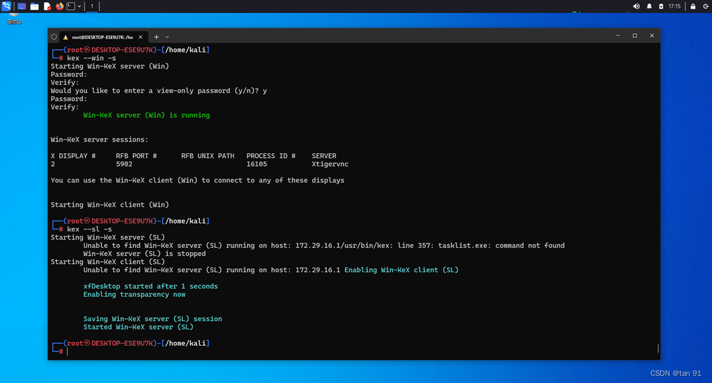
Task: Launch the text editor panel icon
Action: tap(47, 7)
